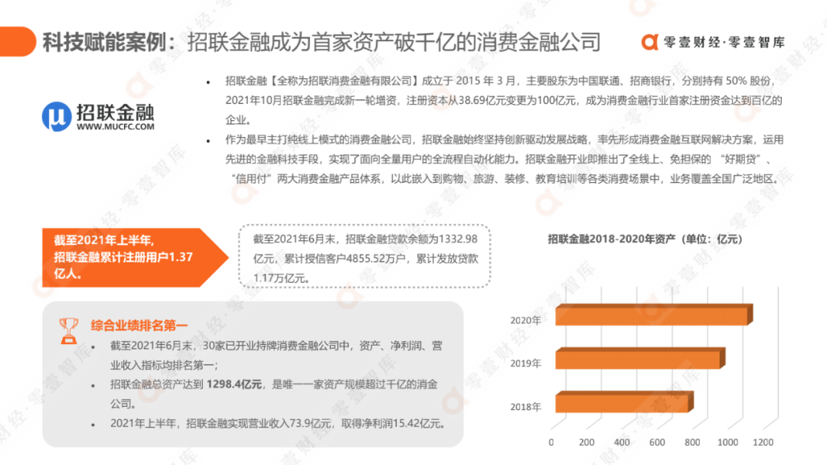Image resolution: width=827 pixels, height=465 pixels.
Task: Click the orange tab at title start
Action: pos(18,41)
